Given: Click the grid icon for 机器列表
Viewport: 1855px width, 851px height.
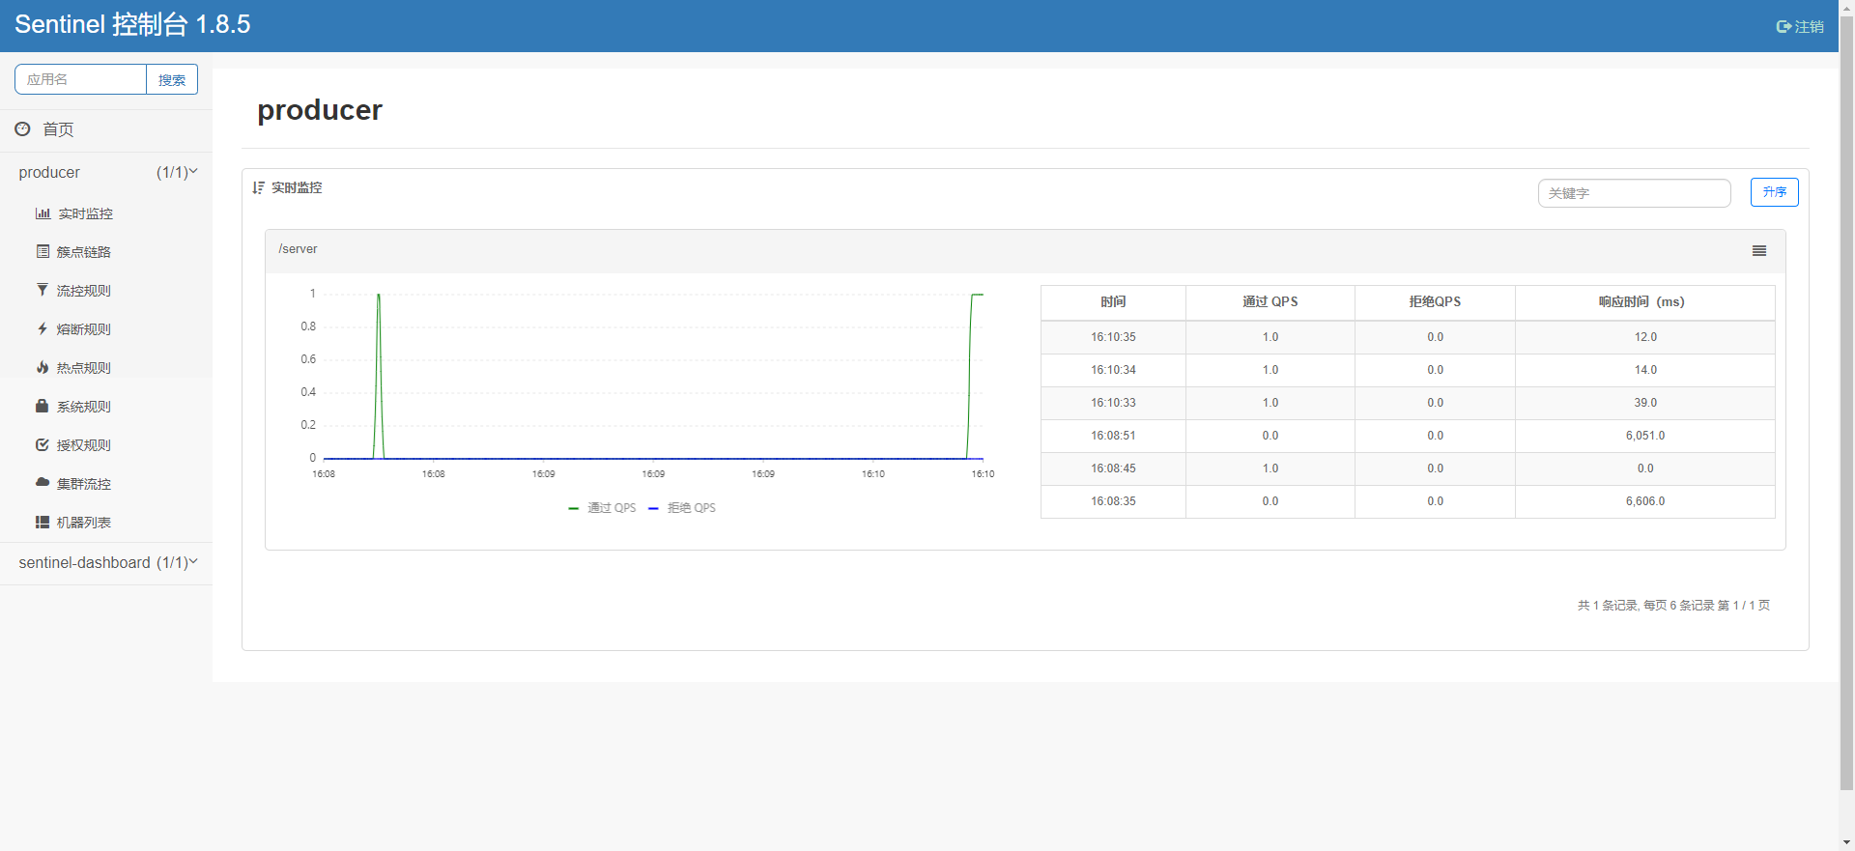Looking at the screenshot, I should pyautogui.click(x=43, y=522).
